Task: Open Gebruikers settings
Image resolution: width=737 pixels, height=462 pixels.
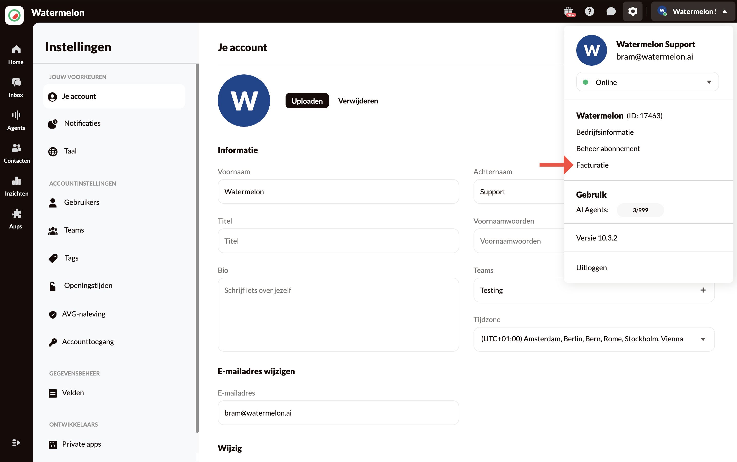Action: click(x=114, y=202)
